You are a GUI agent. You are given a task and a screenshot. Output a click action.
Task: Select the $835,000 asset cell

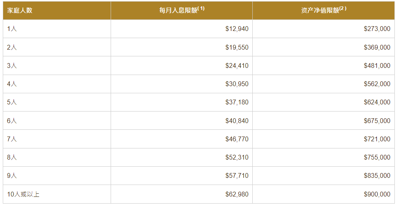(x=377, y=175)
